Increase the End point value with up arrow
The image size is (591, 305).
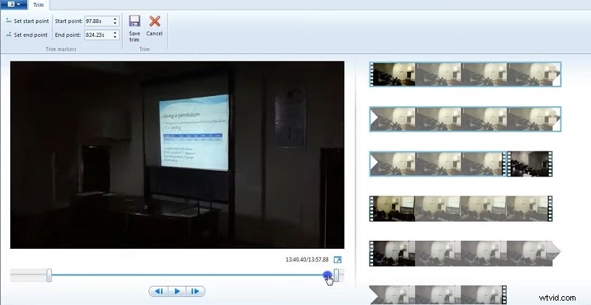pos(115,32)
